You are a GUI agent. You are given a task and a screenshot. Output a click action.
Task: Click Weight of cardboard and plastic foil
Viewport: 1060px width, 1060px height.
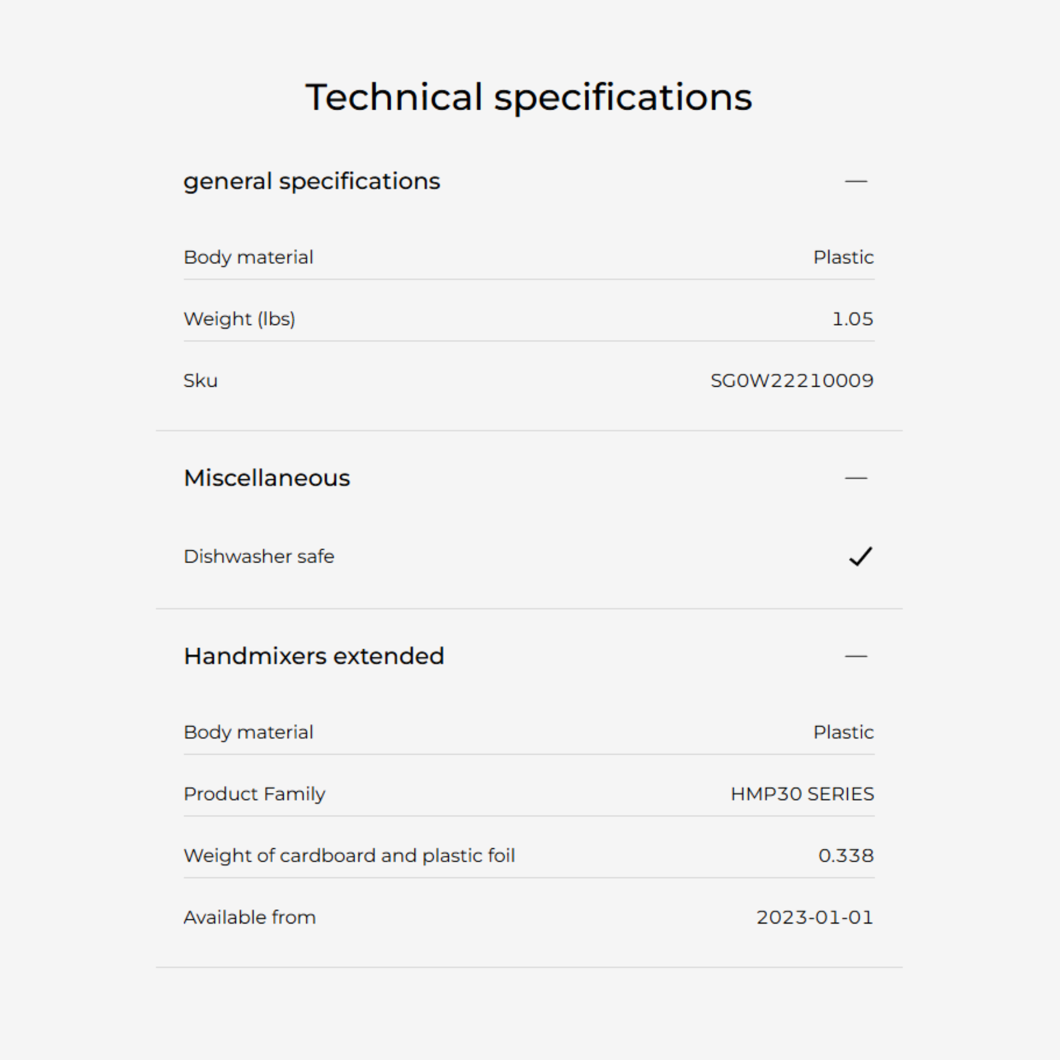[x=349, y=856]
